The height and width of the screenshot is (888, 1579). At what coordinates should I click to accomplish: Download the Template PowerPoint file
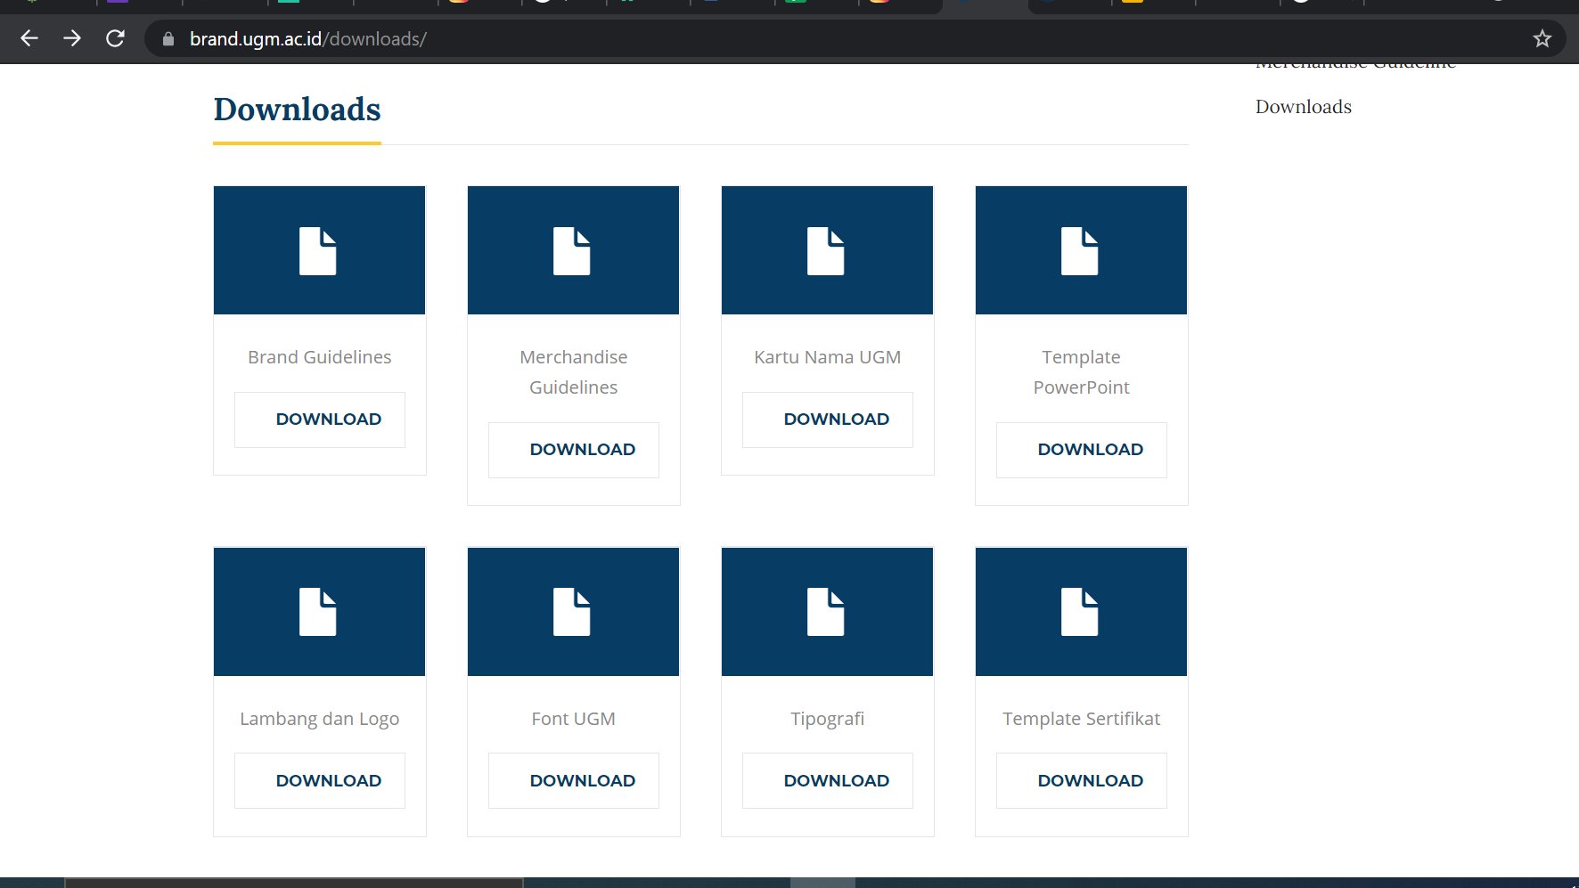1082,450
